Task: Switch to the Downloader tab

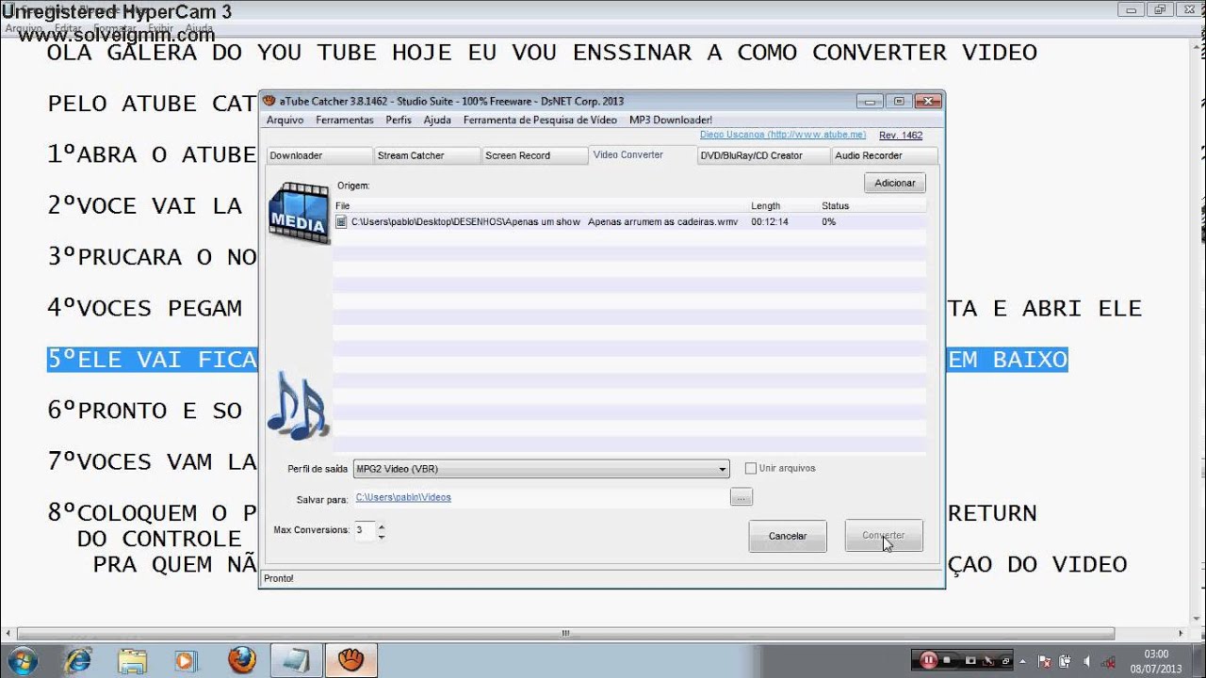Action: coord(319,155)
